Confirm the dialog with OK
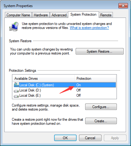Viewport: 131px width, 146px height. (x=65, y=138)
